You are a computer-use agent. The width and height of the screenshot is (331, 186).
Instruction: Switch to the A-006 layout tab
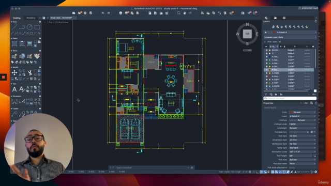pos(122,172)
